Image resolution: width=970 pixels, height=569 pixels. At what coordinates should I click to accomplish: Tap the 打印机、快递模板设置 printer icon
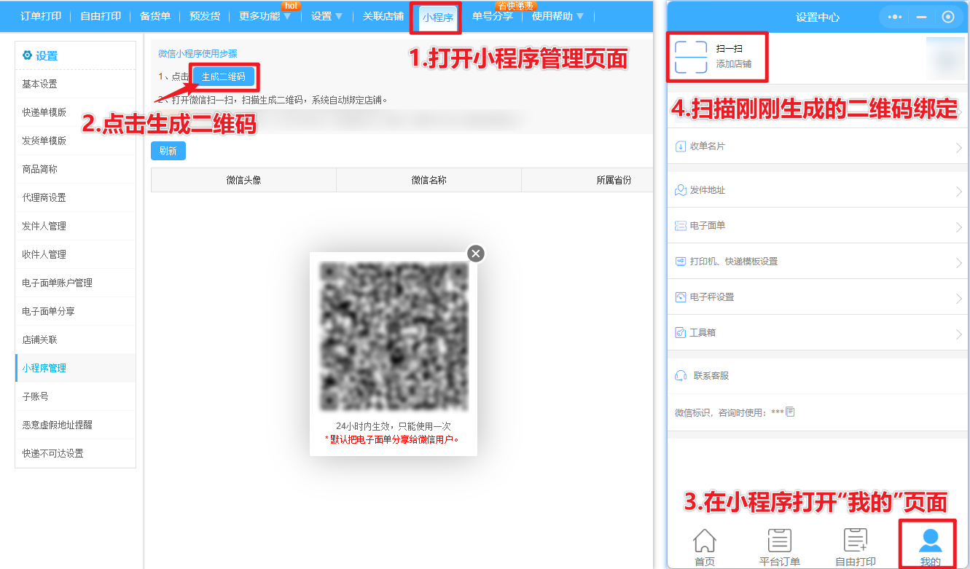pos(681,261)
